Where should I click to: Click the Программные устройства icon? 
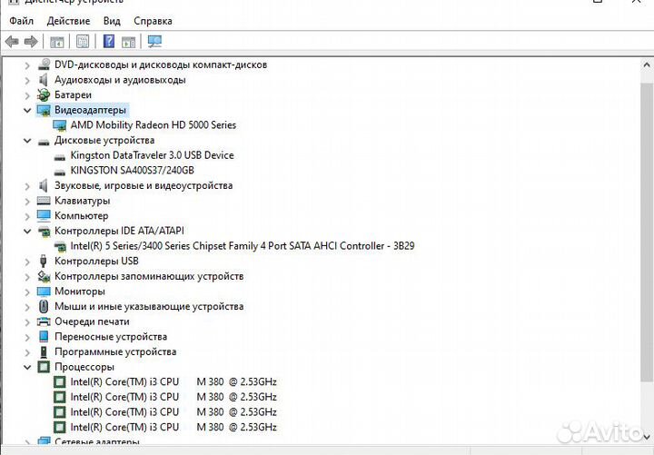pos(44,352)
